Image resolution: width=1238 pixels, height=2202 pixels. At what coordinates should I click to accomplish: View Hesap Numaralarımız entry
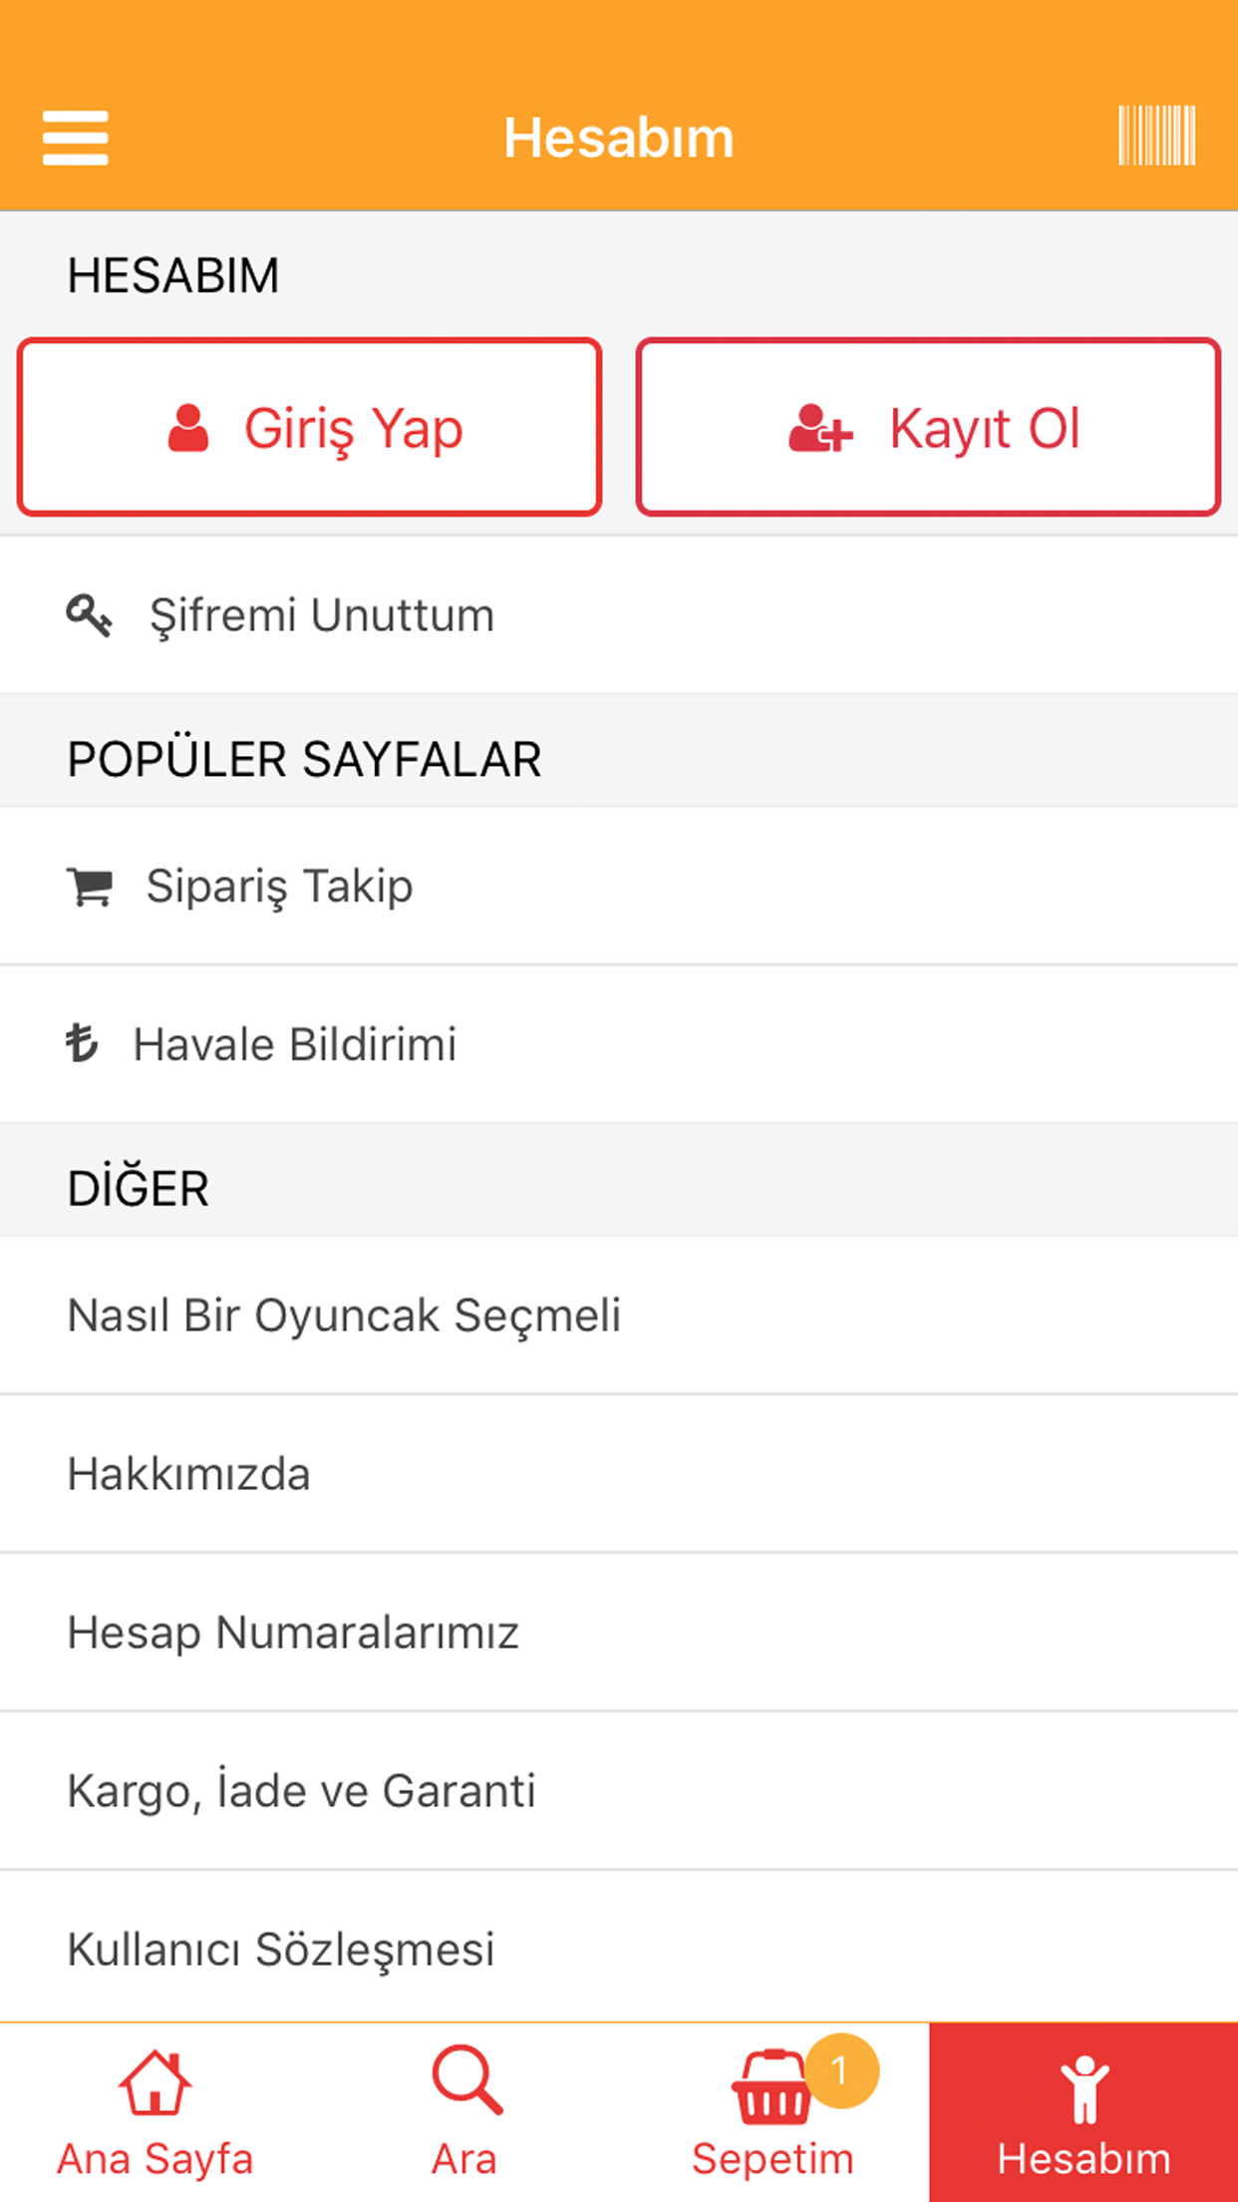tap(619, 1633)
